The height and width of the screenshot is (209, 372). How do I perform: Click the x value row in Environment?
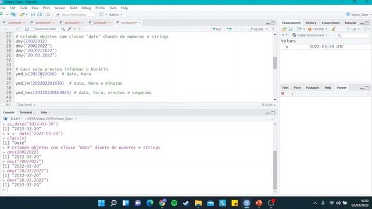tap(325, 46)
